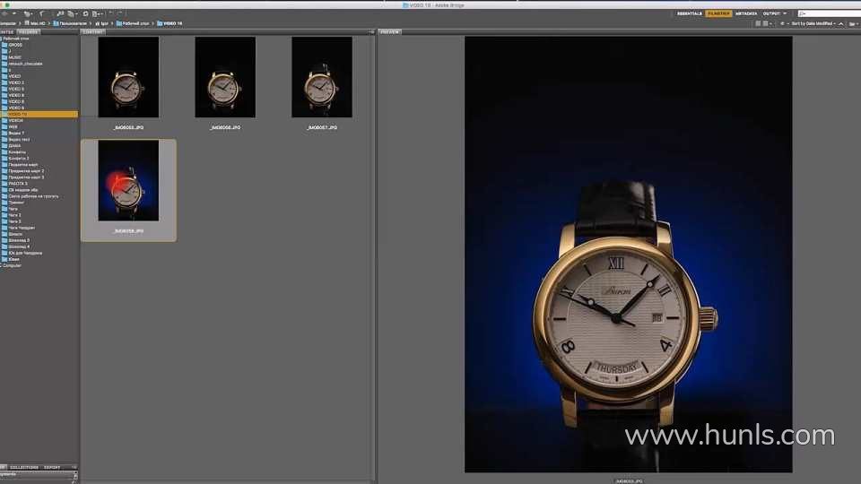The image size is (861, 484).
Task: Expand the workspace switcher dropdown arrow
Action: (785, 13)
